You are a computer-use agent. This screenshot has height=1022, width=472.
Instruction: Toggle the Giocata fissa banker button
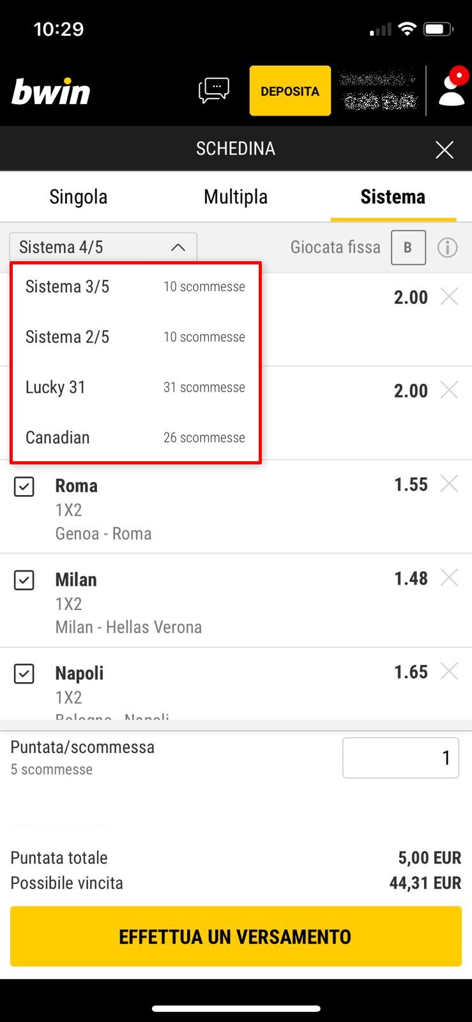pos(408,247)
